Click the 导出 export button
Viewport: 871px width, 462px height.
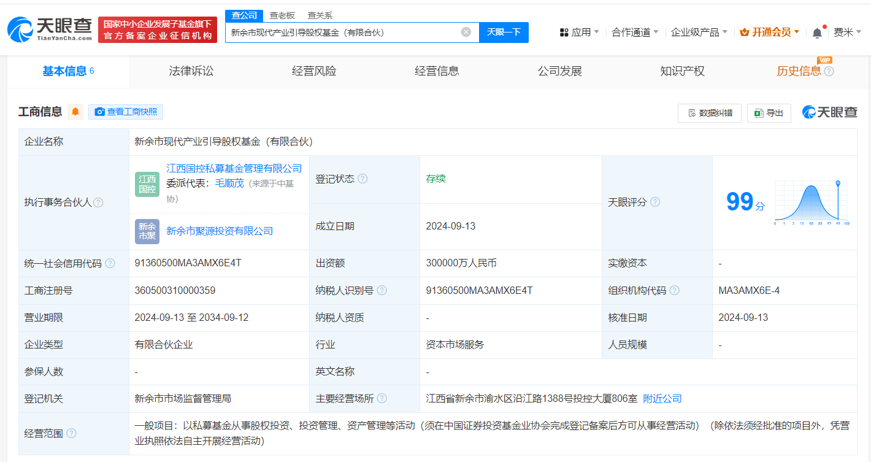coord(769,113)
